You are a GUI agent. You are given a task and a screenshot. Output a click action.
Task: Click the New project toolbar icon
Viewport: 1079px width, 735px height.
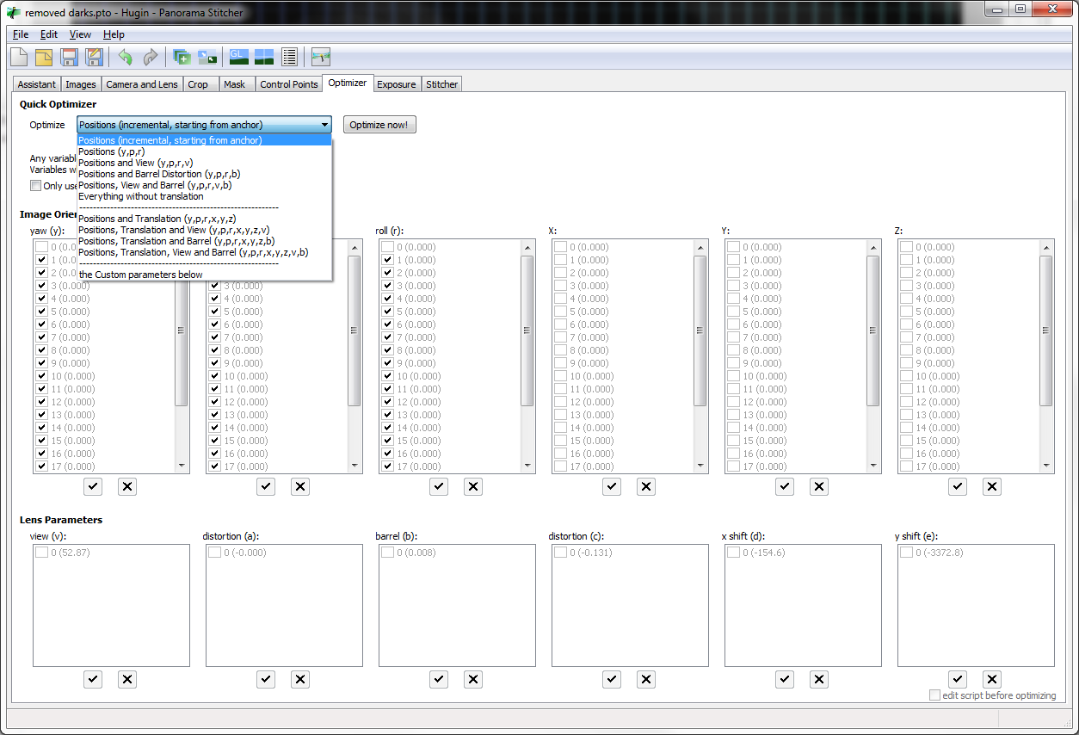pos(19,58)
